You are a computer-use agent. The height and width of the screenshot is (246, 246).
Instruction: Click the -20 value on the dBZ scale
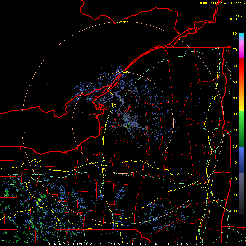[x=234, y=195]
